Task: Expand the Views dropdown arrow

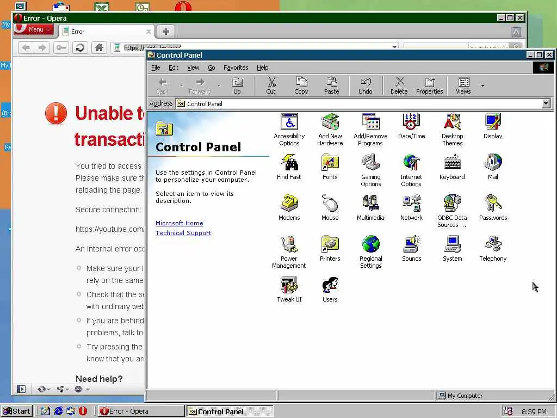Action: click(482, 85)
